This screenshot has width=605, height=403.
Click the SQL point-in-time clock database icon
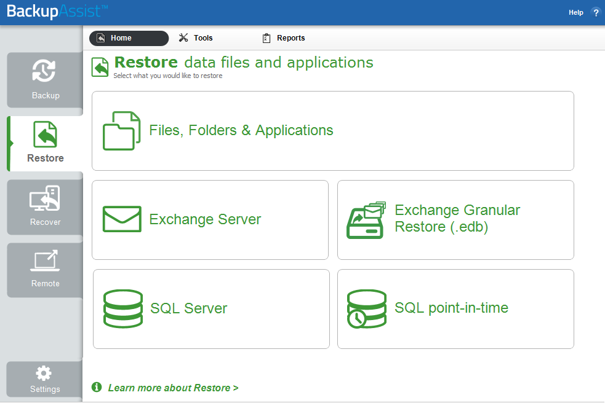pos(366,309)
